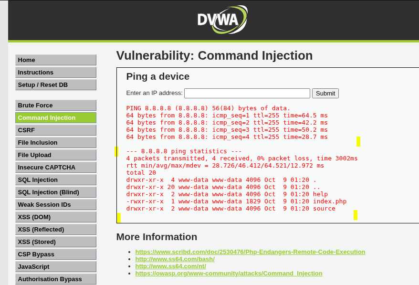The height and width of the screenshot is (285, 419).
Task: Open the Home menu item
Action: [x=55, y=60]
